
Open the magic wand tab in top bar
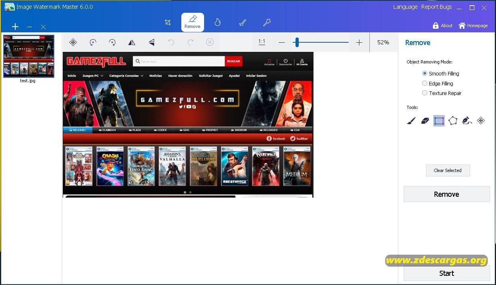(267, 22)
